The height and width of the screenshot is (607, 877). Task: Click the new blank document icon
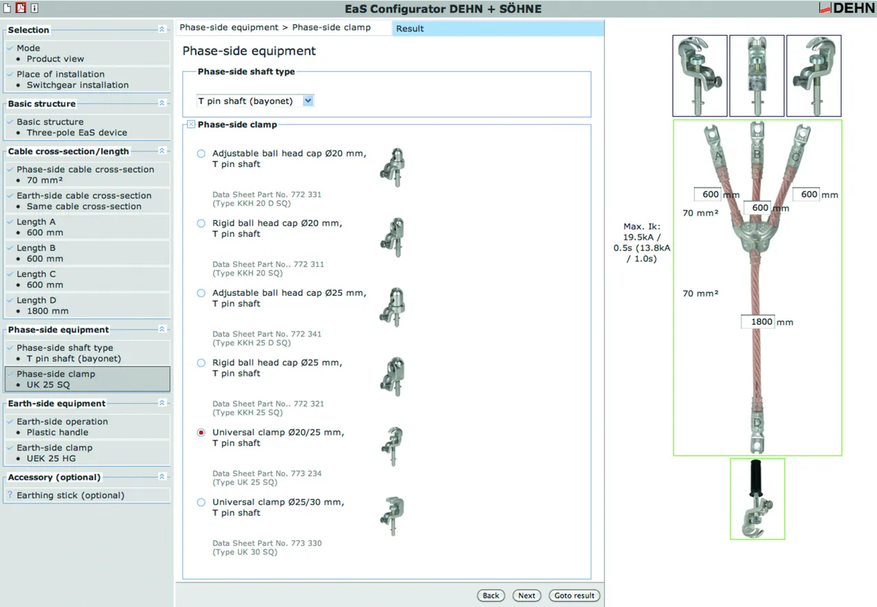pos(8,8)
